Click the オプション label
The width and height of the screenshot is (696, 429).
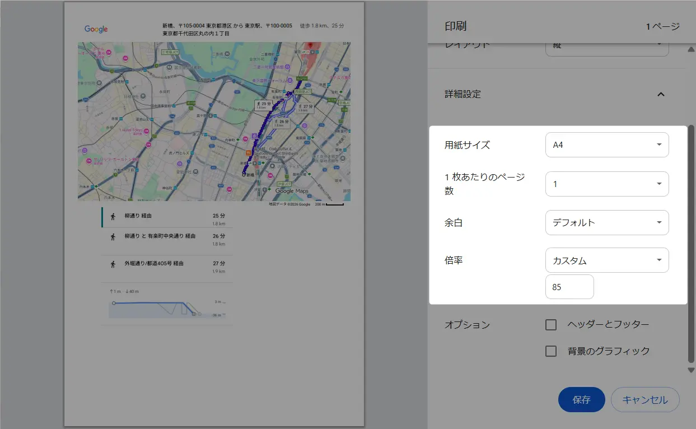tap(468, 325)
